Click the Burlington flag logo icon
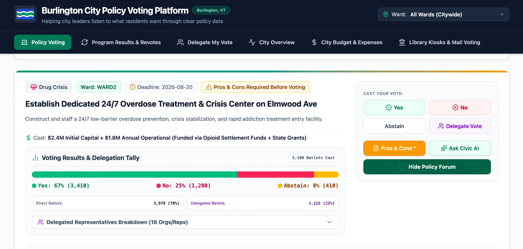The height and width of the screenshot is (249, 523). 25,14
